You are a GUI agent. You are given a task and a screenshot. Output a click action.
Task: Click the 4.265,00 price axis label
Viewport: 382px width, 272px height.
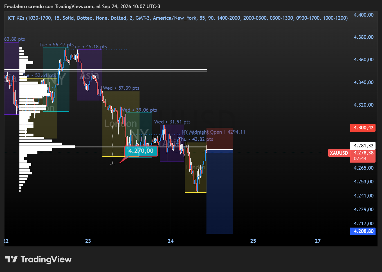click(x=363, y=168)
